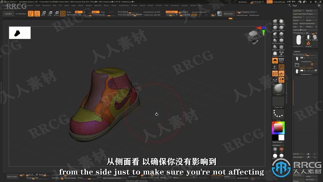Viewport: 323px width, 182px height.
Task: Click the LightBox button
Action: pos(8,14)
